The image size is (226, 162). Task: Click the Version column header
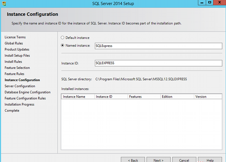point(208,96)
